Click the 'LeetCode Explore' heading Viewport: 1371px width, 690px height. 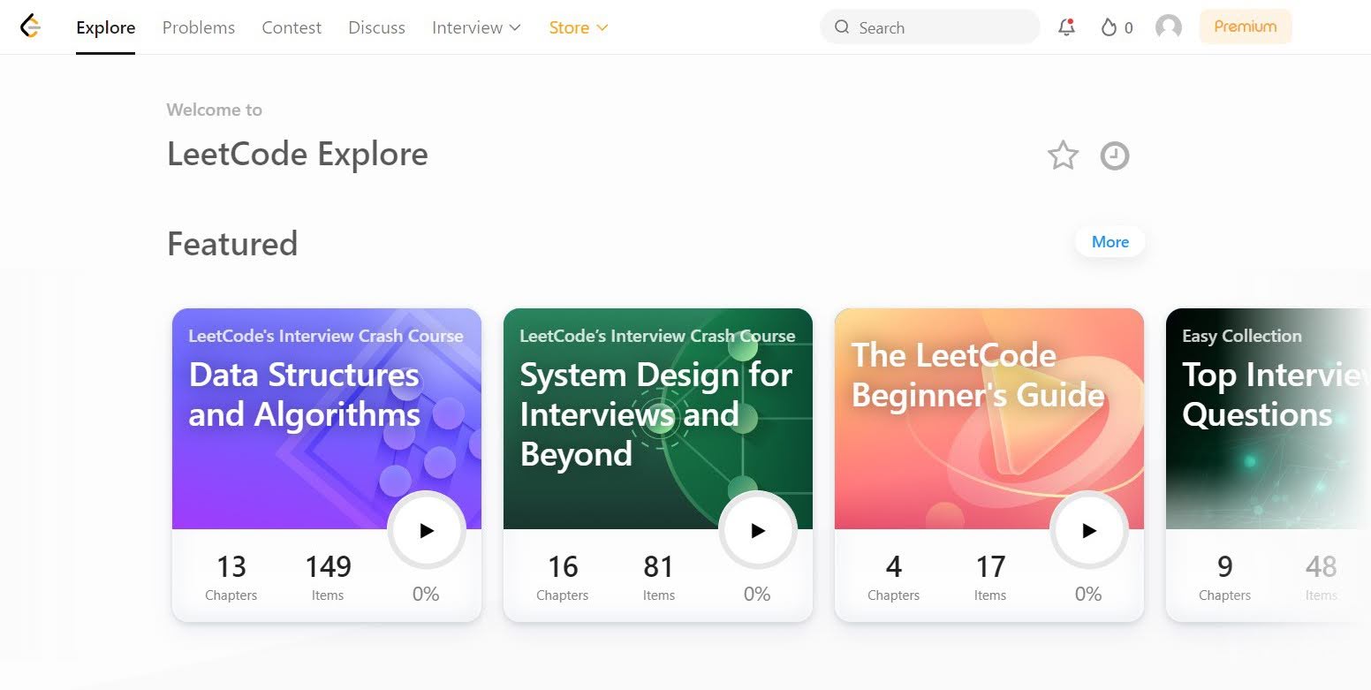point(298,155)
